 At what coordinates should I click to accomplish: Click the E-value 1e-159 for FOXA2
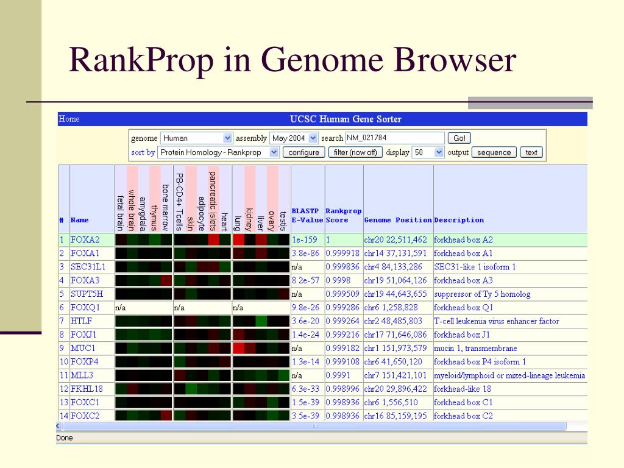click(305, 239)
